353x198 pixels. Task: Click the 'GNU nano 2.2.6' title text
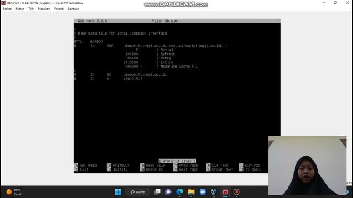(x=92, y=21)
